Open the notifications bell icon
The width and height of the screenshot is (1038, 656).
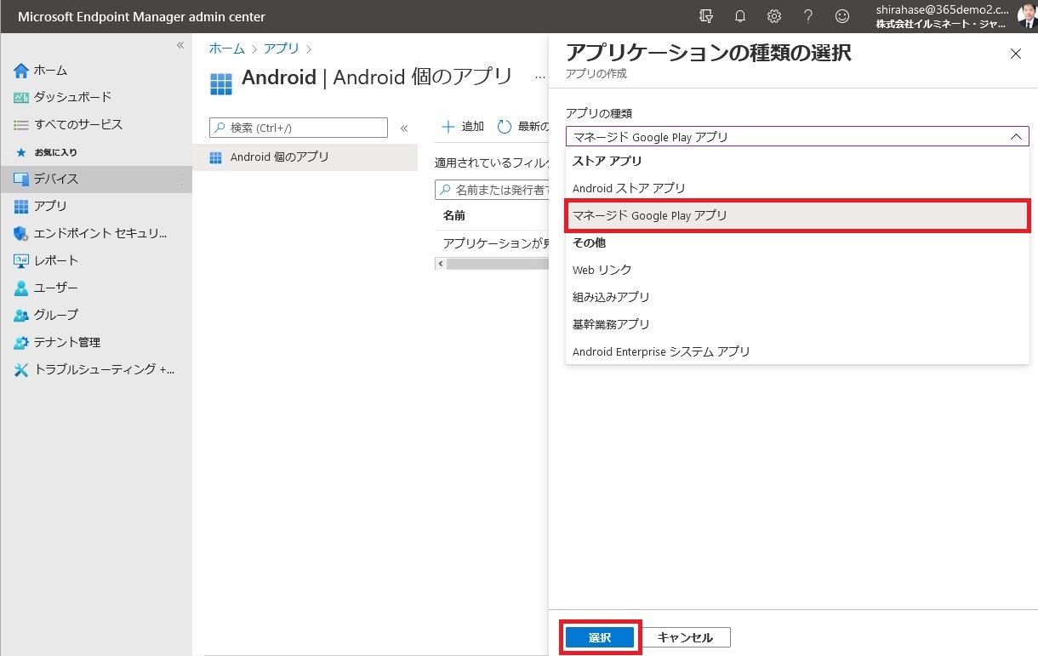739,16
